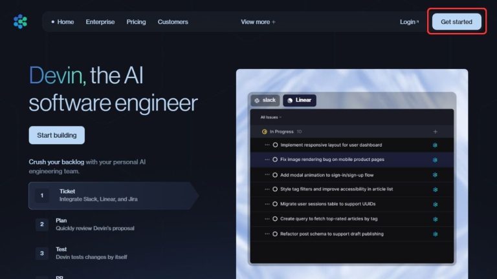Open the three-dot menu for 'Add modal animation'
The width and height of the screenshot is (497, 279).
click(267, 174)
